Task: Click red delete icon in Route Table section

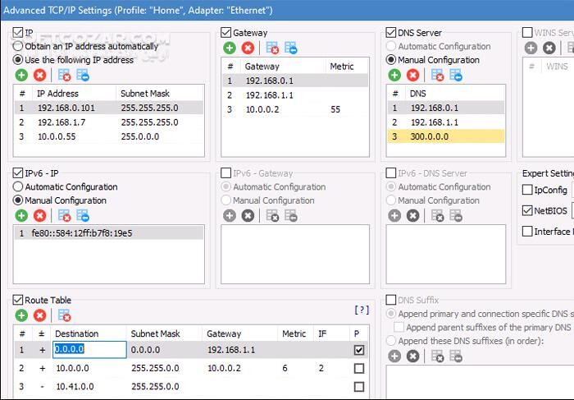Action: [39, 315]
